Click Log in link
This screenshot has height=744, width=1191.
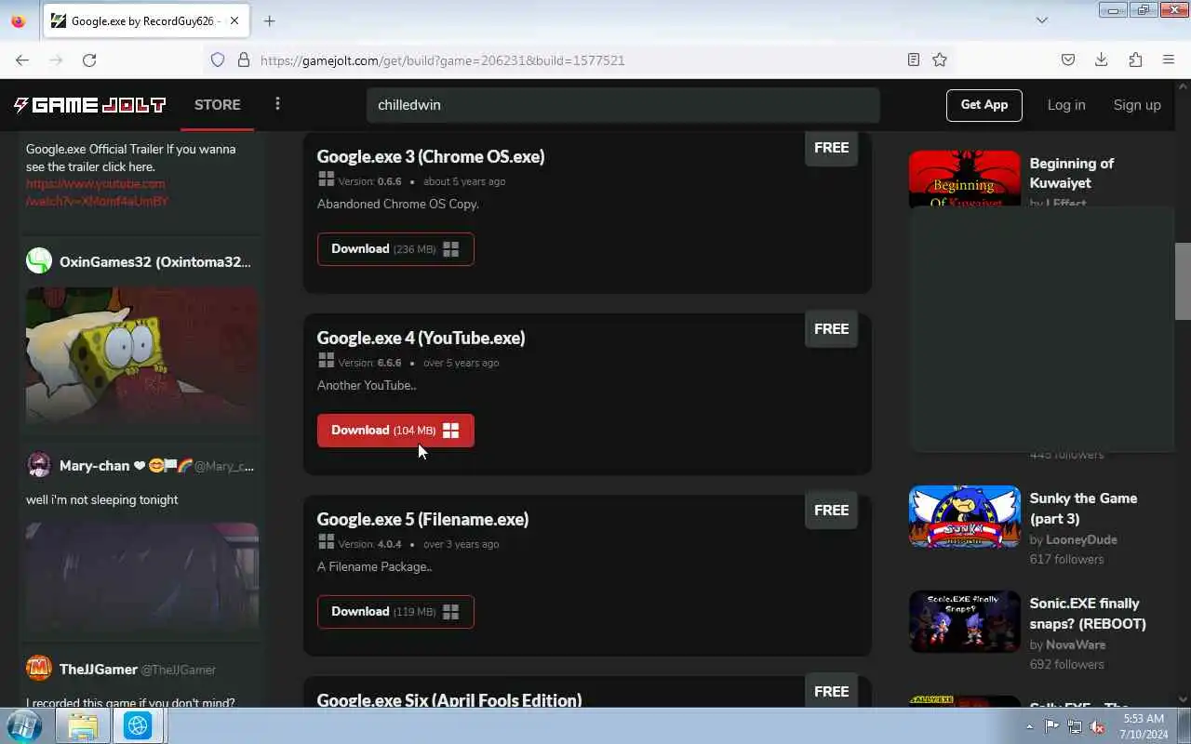click(1066, 105)
